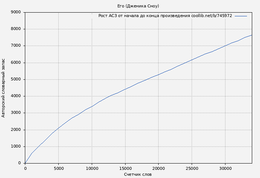The image size is (260, 178).
Task: Click the 30000 tick label on the X-axis
Action: [225, 168]
